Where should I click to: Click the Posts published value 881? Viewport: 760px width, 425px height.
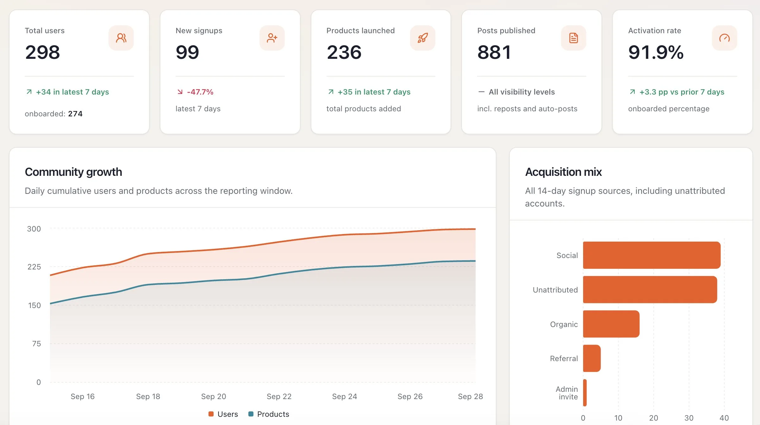494,52
